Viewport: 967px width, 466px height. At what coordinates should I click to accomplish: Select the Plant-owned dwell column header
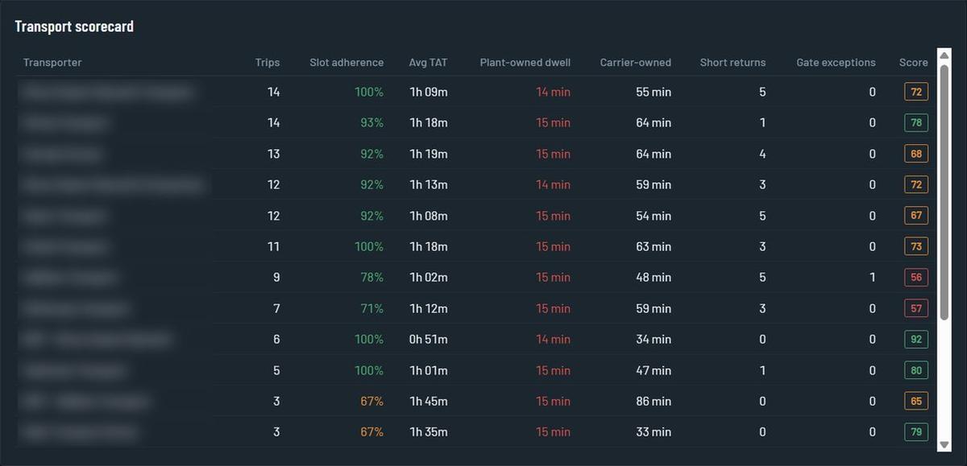pos(525,63)
